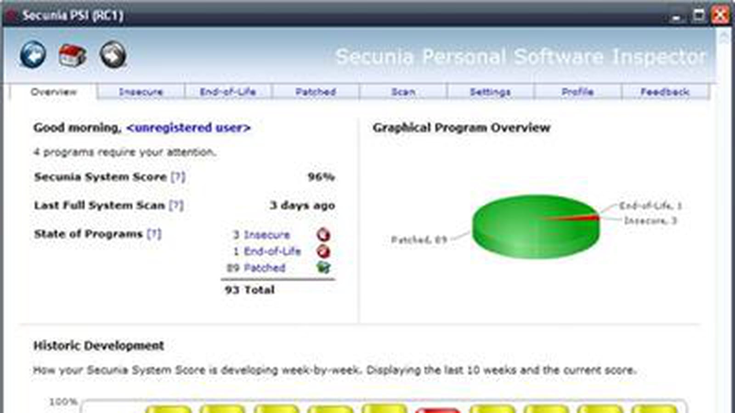Click the 'Insecure, 3' chart label
735x413 pixels.
(x=650, y=221)
